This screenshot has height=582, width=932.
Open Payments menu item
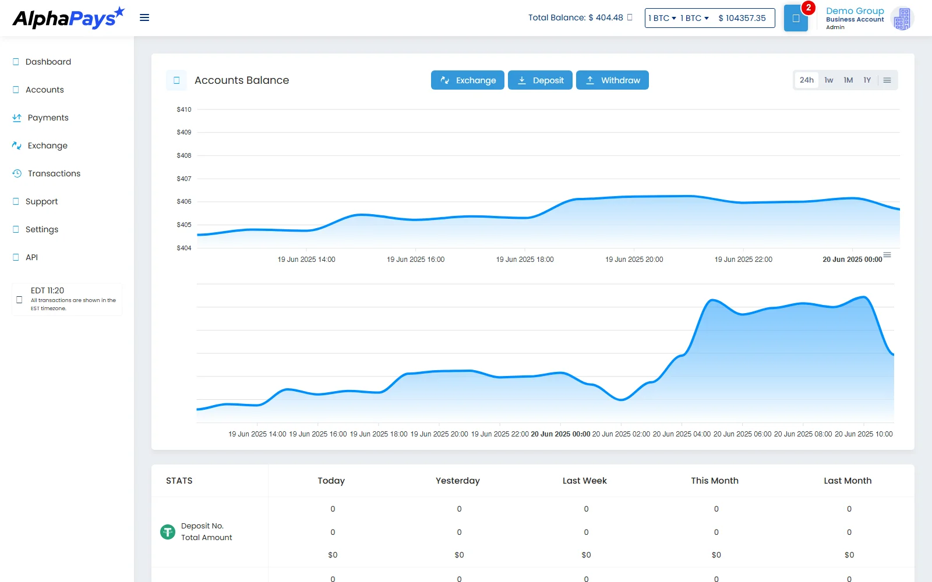click(x=48, y=118)
